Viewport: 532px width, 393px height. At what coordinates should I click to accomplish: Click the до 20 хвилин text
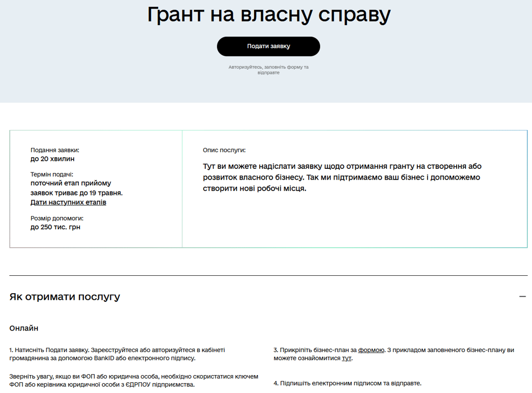point(52,159)
